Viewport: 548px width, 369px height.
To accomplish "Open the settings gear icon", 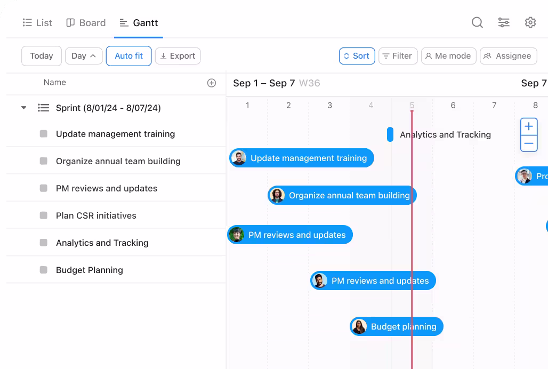I will (x=530, y=22).
